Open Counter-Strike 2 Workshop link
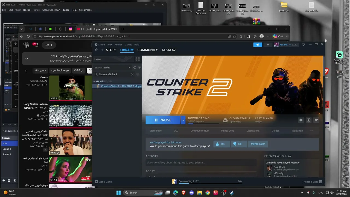 click(297, 131)
